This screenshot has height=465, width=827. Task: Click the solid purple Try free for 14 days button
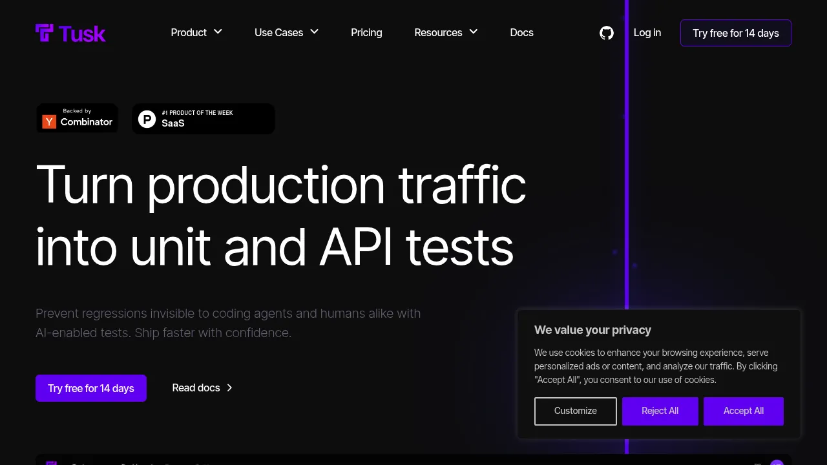91,388
